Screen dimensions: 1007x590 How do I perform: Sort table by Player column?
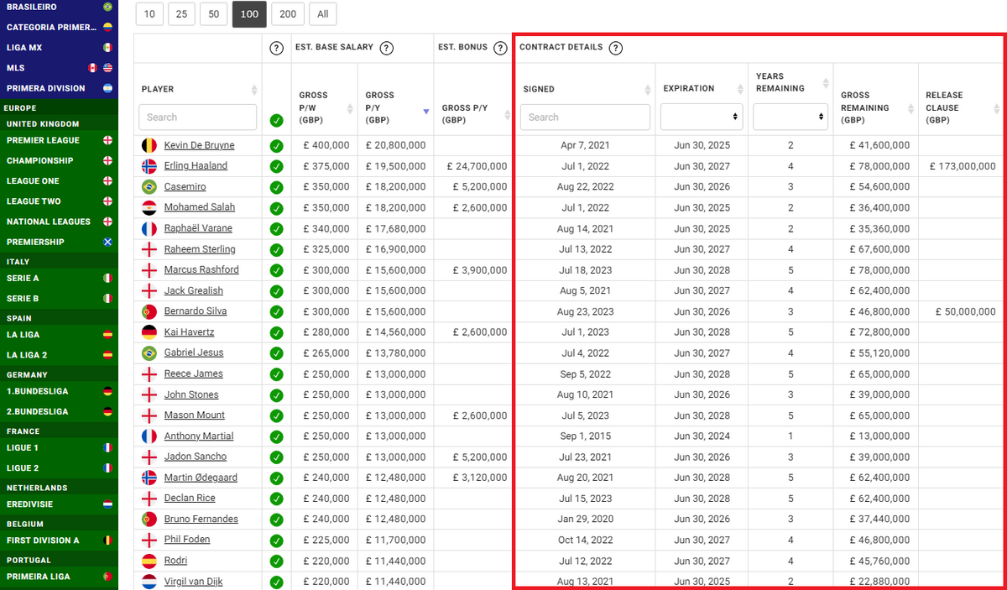point(254,90)
